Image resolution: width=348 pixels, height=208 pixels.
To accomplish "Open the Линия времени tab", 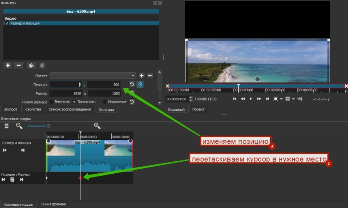I will coord(53,204).
